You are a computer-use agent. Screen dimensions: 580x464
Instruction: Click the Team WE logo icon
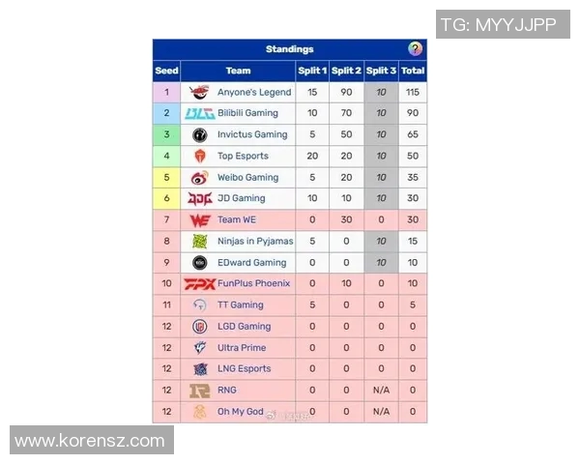pyautogui.click(x=199, y=219)
